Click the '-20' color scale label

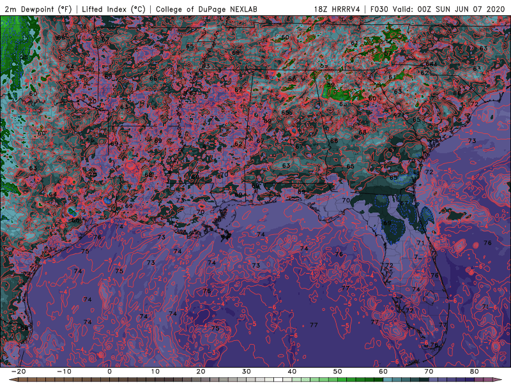(18, 372)
